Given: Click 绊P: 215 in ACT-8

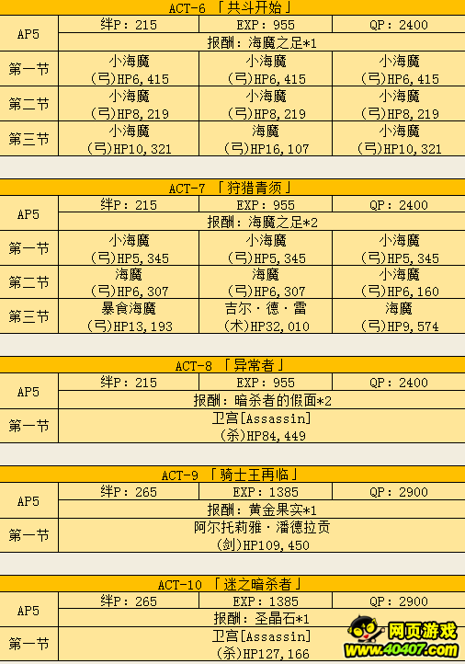Looking at the screenshot, I should (129, 382).
